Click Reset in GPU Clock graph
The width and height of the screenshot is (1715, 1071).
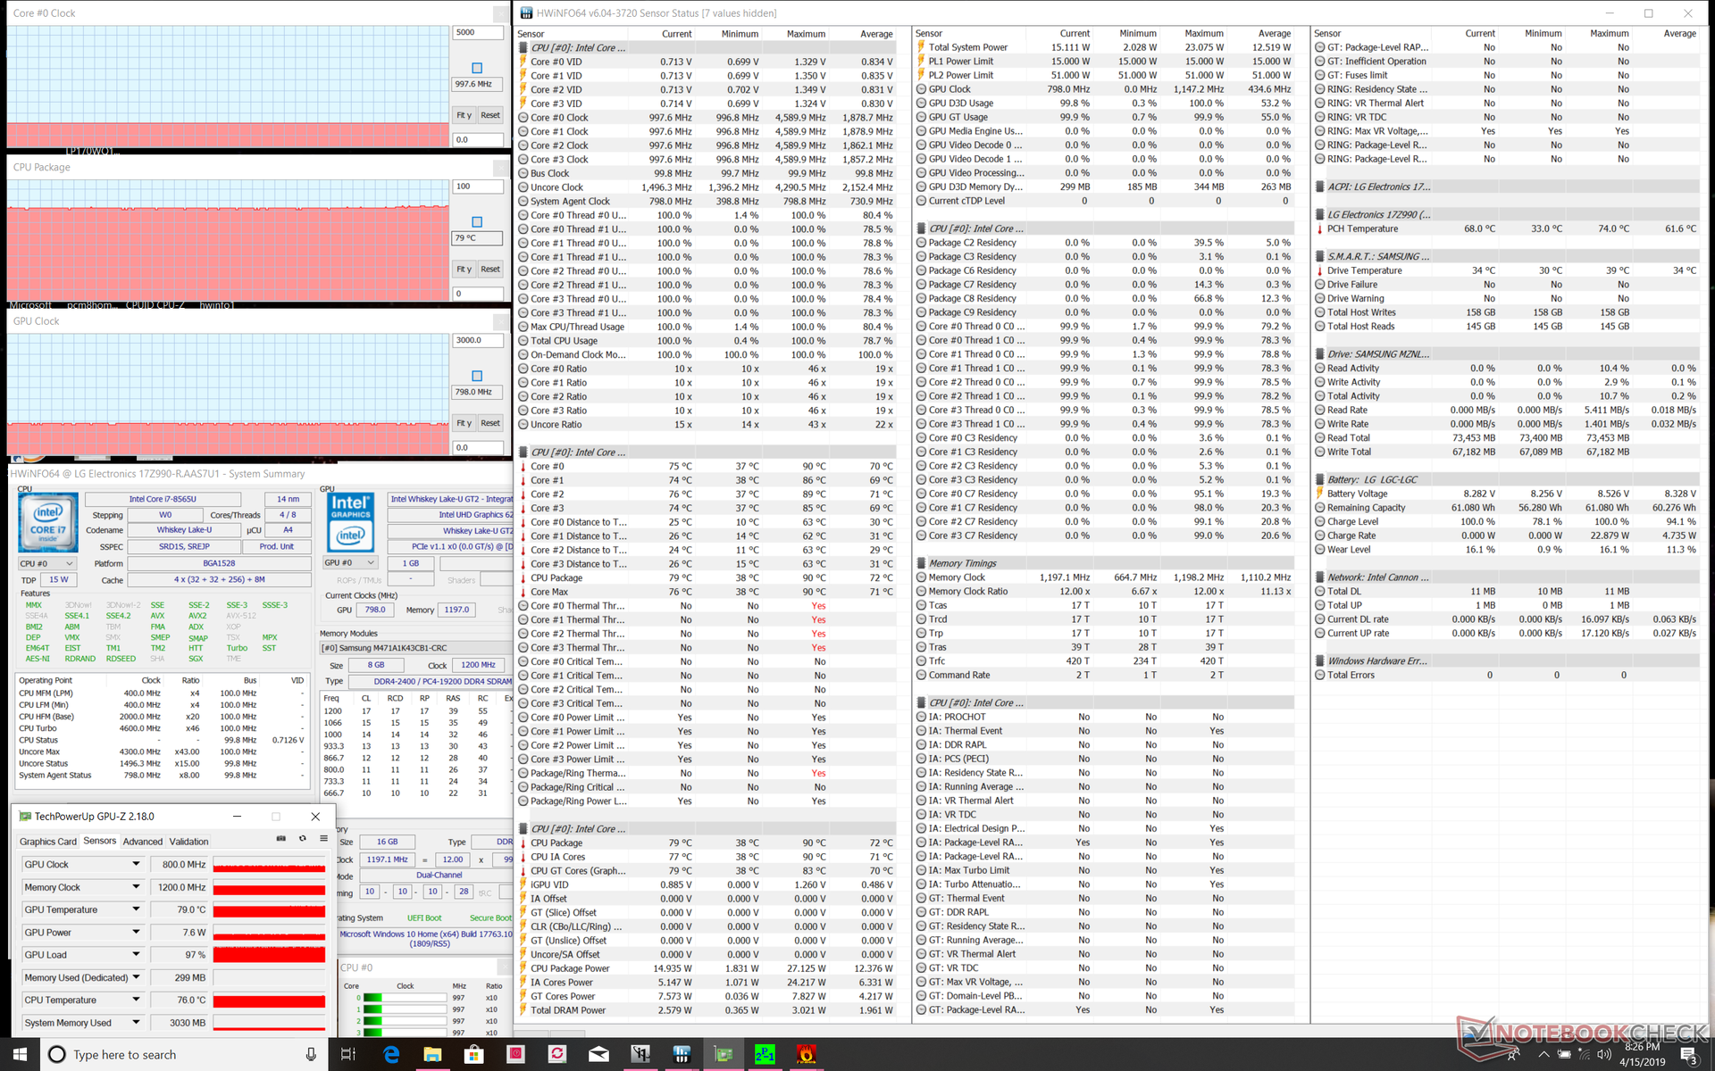(490, 423)
